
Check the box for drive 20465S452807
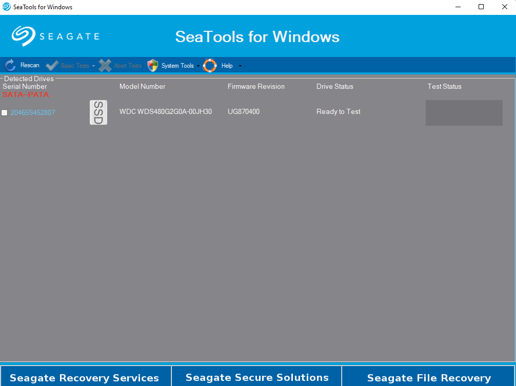5,112
